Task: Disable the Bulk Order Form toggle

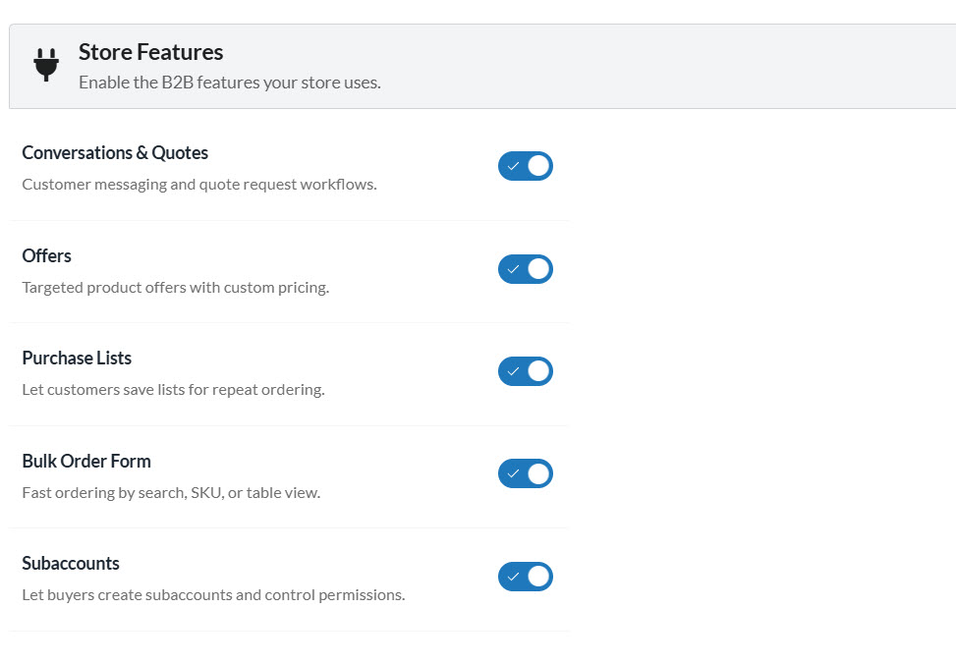Action: point(525,473)
